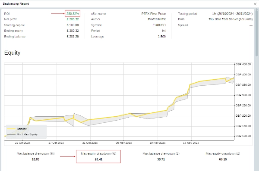259x171 pixels.
Task: Click the Period value h4
Action: click(164, 31)
